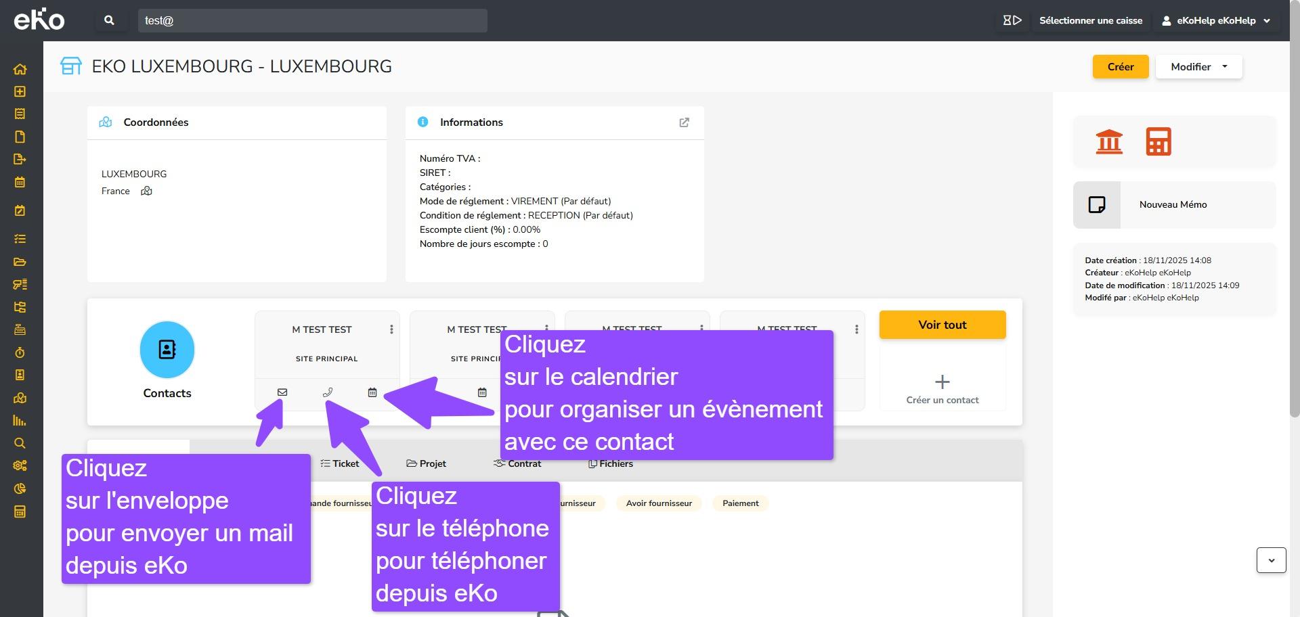1300x617 pixels.
Task: Click the map icon next to France
Action: pyautogui.click(x=146, y=191)
